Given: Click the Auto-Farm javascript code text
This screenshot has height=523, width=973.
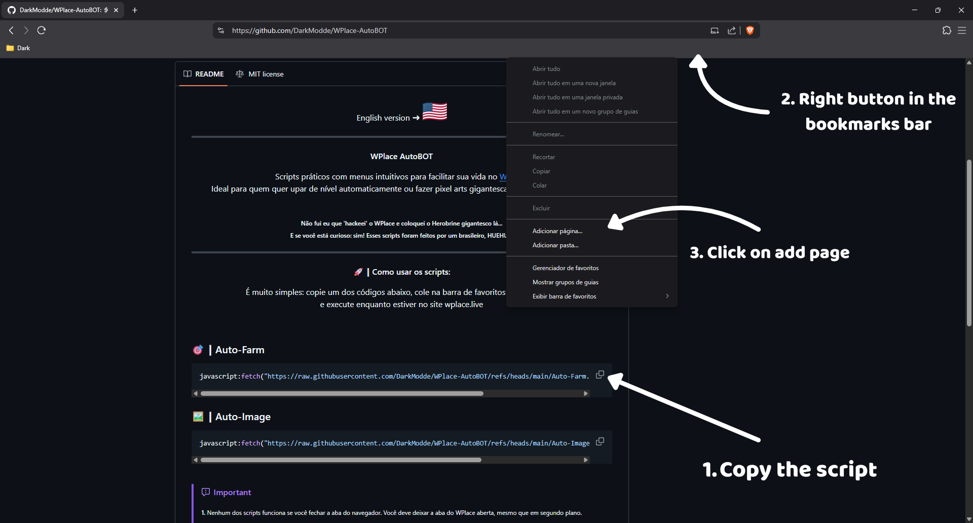Looking at the screenshot, I should (x=394, y=376).
